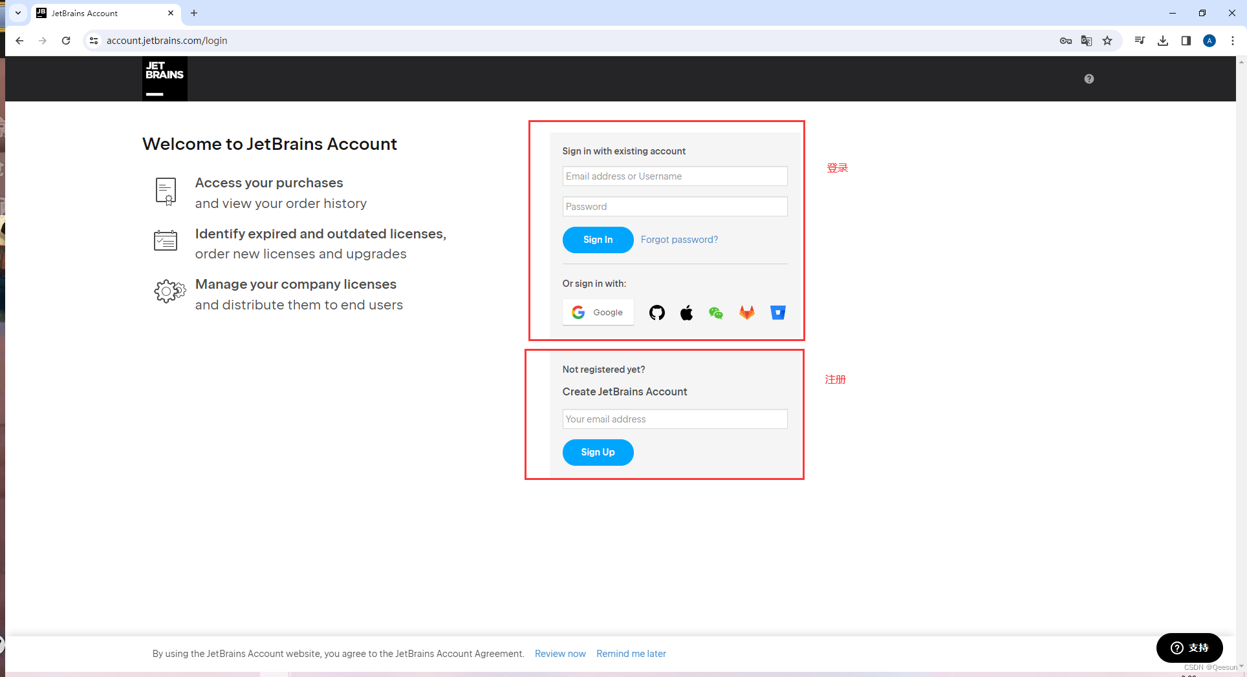Click 'Manage your company licenses' text
1247x677 pixels.
(296, 284)
